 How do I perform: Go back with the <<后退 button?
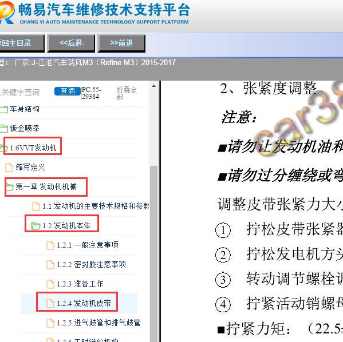pyautogui.click(x=72, y=43)
